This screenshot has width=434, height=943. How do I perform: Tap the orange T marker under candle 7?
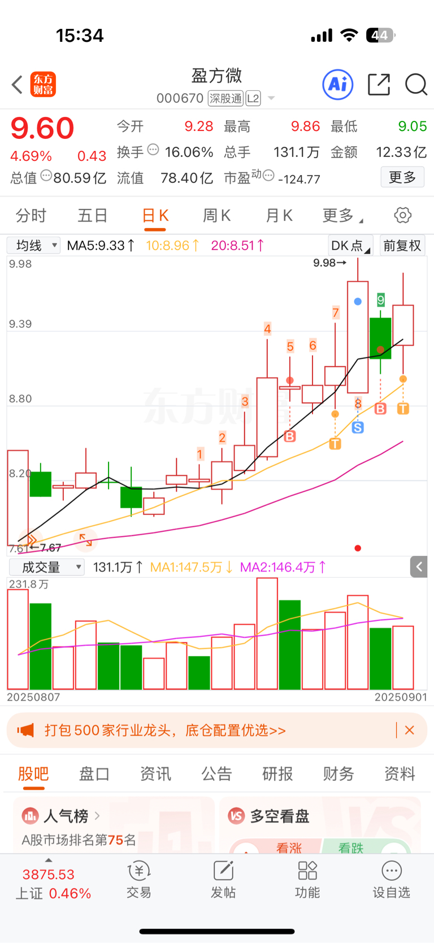tap(335, 444)
